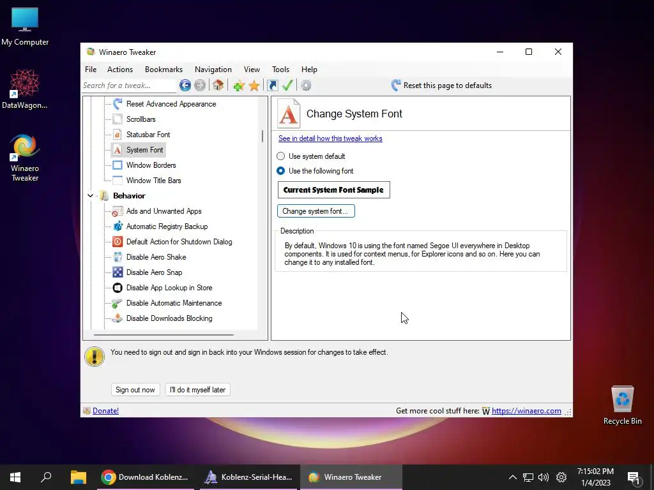
Task: Open the Tools menu
Action: coord(281,70)
